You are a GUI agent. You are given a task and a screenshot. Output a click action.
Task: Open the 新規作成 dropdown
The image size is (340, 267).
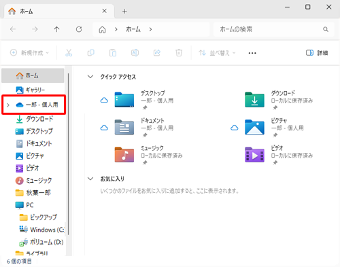(x=29, y=53)
